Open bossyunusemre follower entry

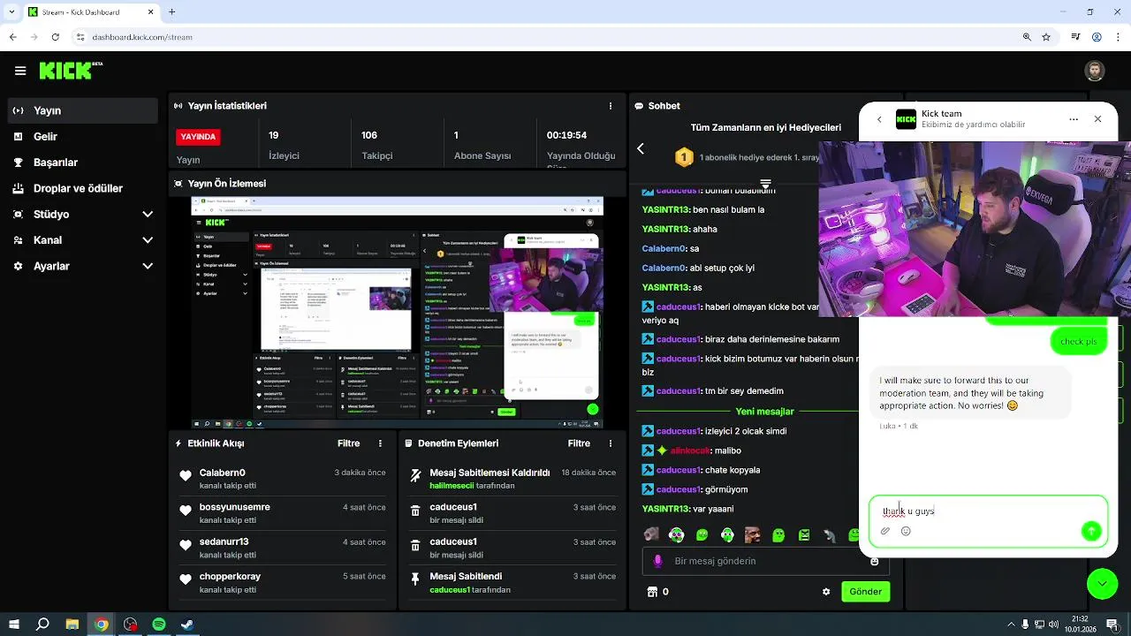pos(234,507)
